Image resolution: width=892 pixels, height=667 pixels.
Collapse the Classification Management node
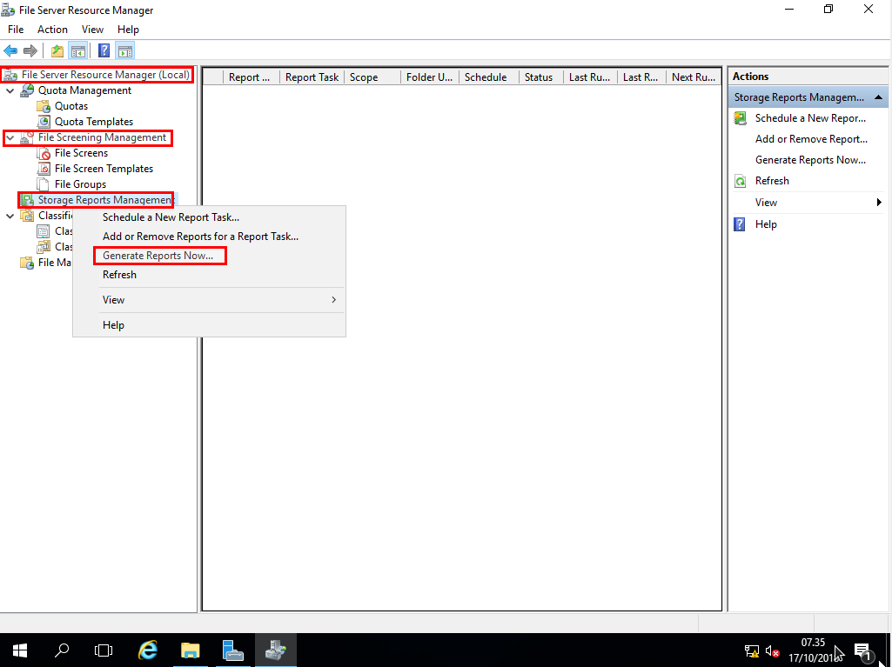click(10, 216)
